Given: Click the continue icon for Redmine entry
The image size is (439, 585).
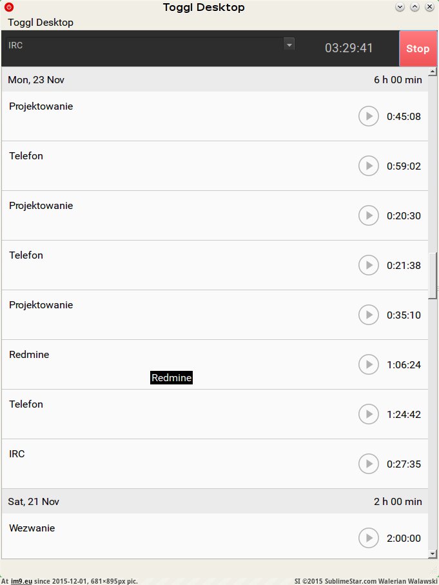Looking at the screenshot, I should [x=369, y=364].
